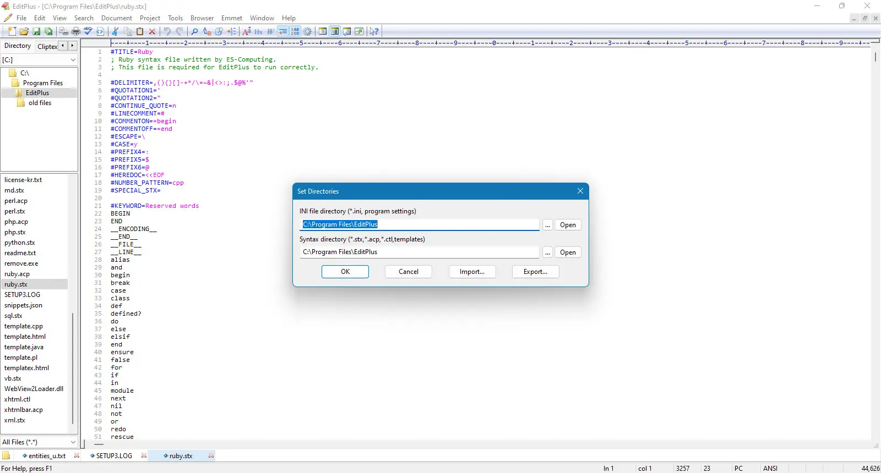881x473 pixels.
Task: Open the All Files (*.*) filter dropdown
Action: 73,442
